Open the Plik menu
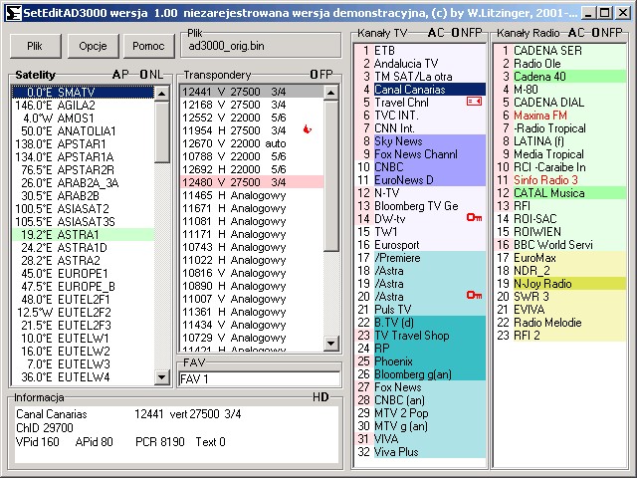Image resolution: width=637 pixels, height=478 pixels. (x=35, y=47)
